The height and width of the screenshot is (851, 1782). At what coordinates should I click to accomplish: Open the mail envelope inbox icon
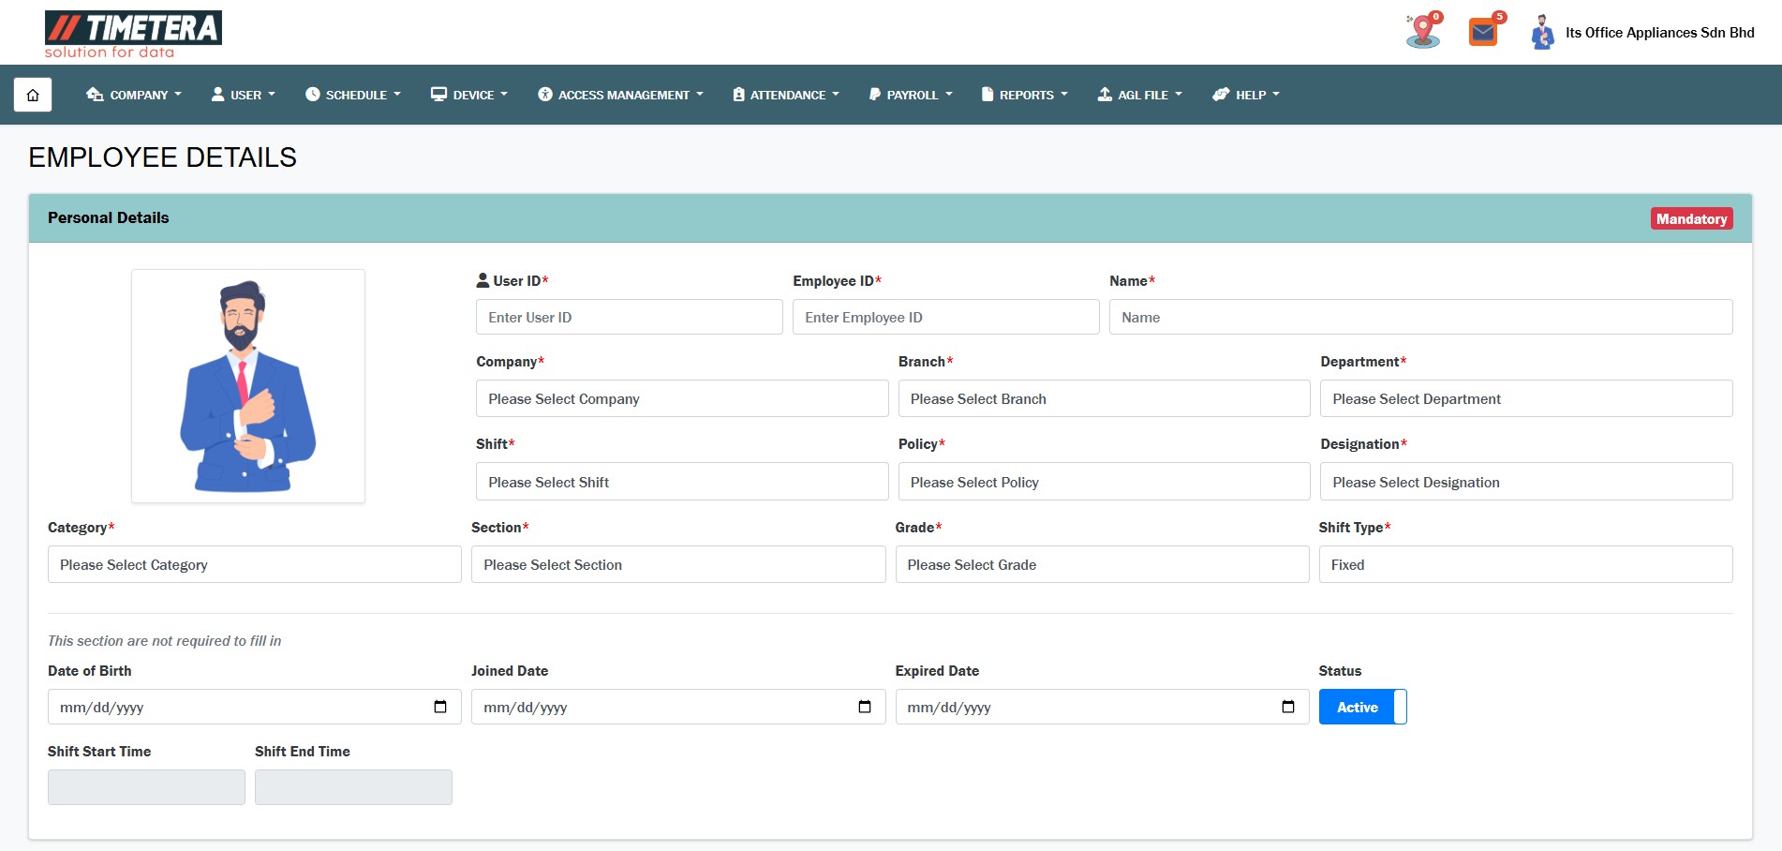click(1482, 33)
